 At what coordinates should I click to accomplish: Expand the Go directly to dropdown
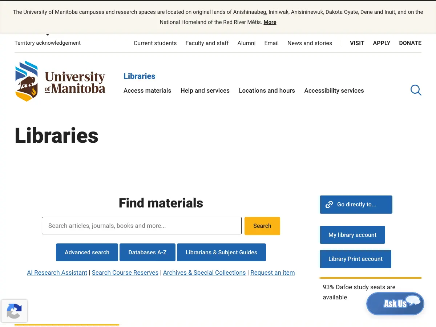point(356,205)
